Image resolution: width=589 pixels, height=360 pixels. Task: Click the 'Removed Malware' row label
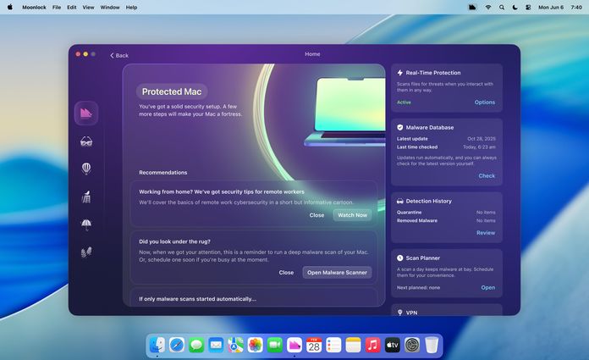tap(417, 220)
